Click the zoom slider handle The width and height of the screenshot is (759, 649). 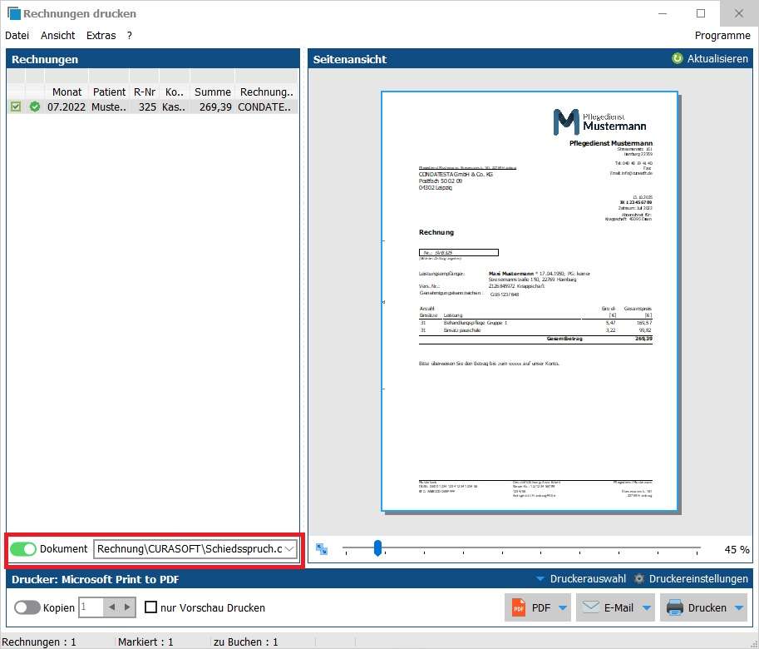pyautogui.click(x=377, y=547)
